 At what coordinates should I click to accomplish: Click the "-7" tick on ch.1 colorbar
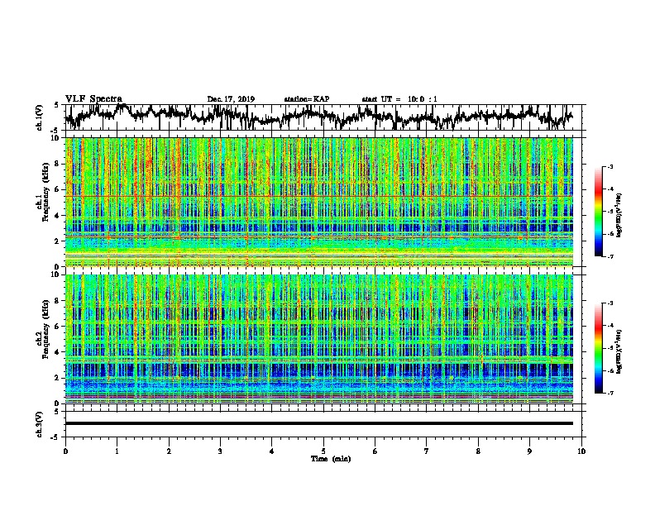610,256
